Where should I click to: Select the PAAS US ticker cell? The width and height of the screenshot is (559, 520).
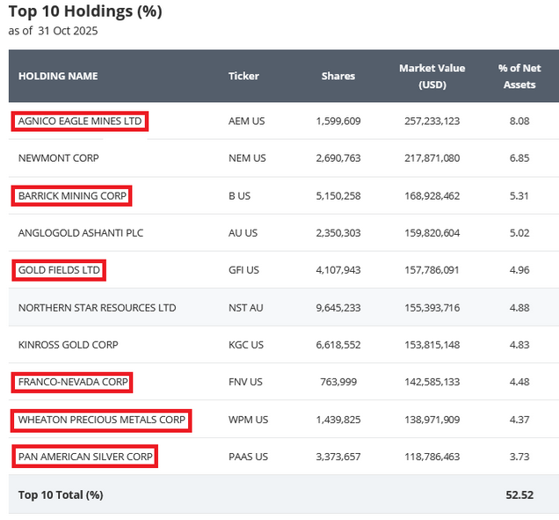pyautogui.click(x=249, y=457)
